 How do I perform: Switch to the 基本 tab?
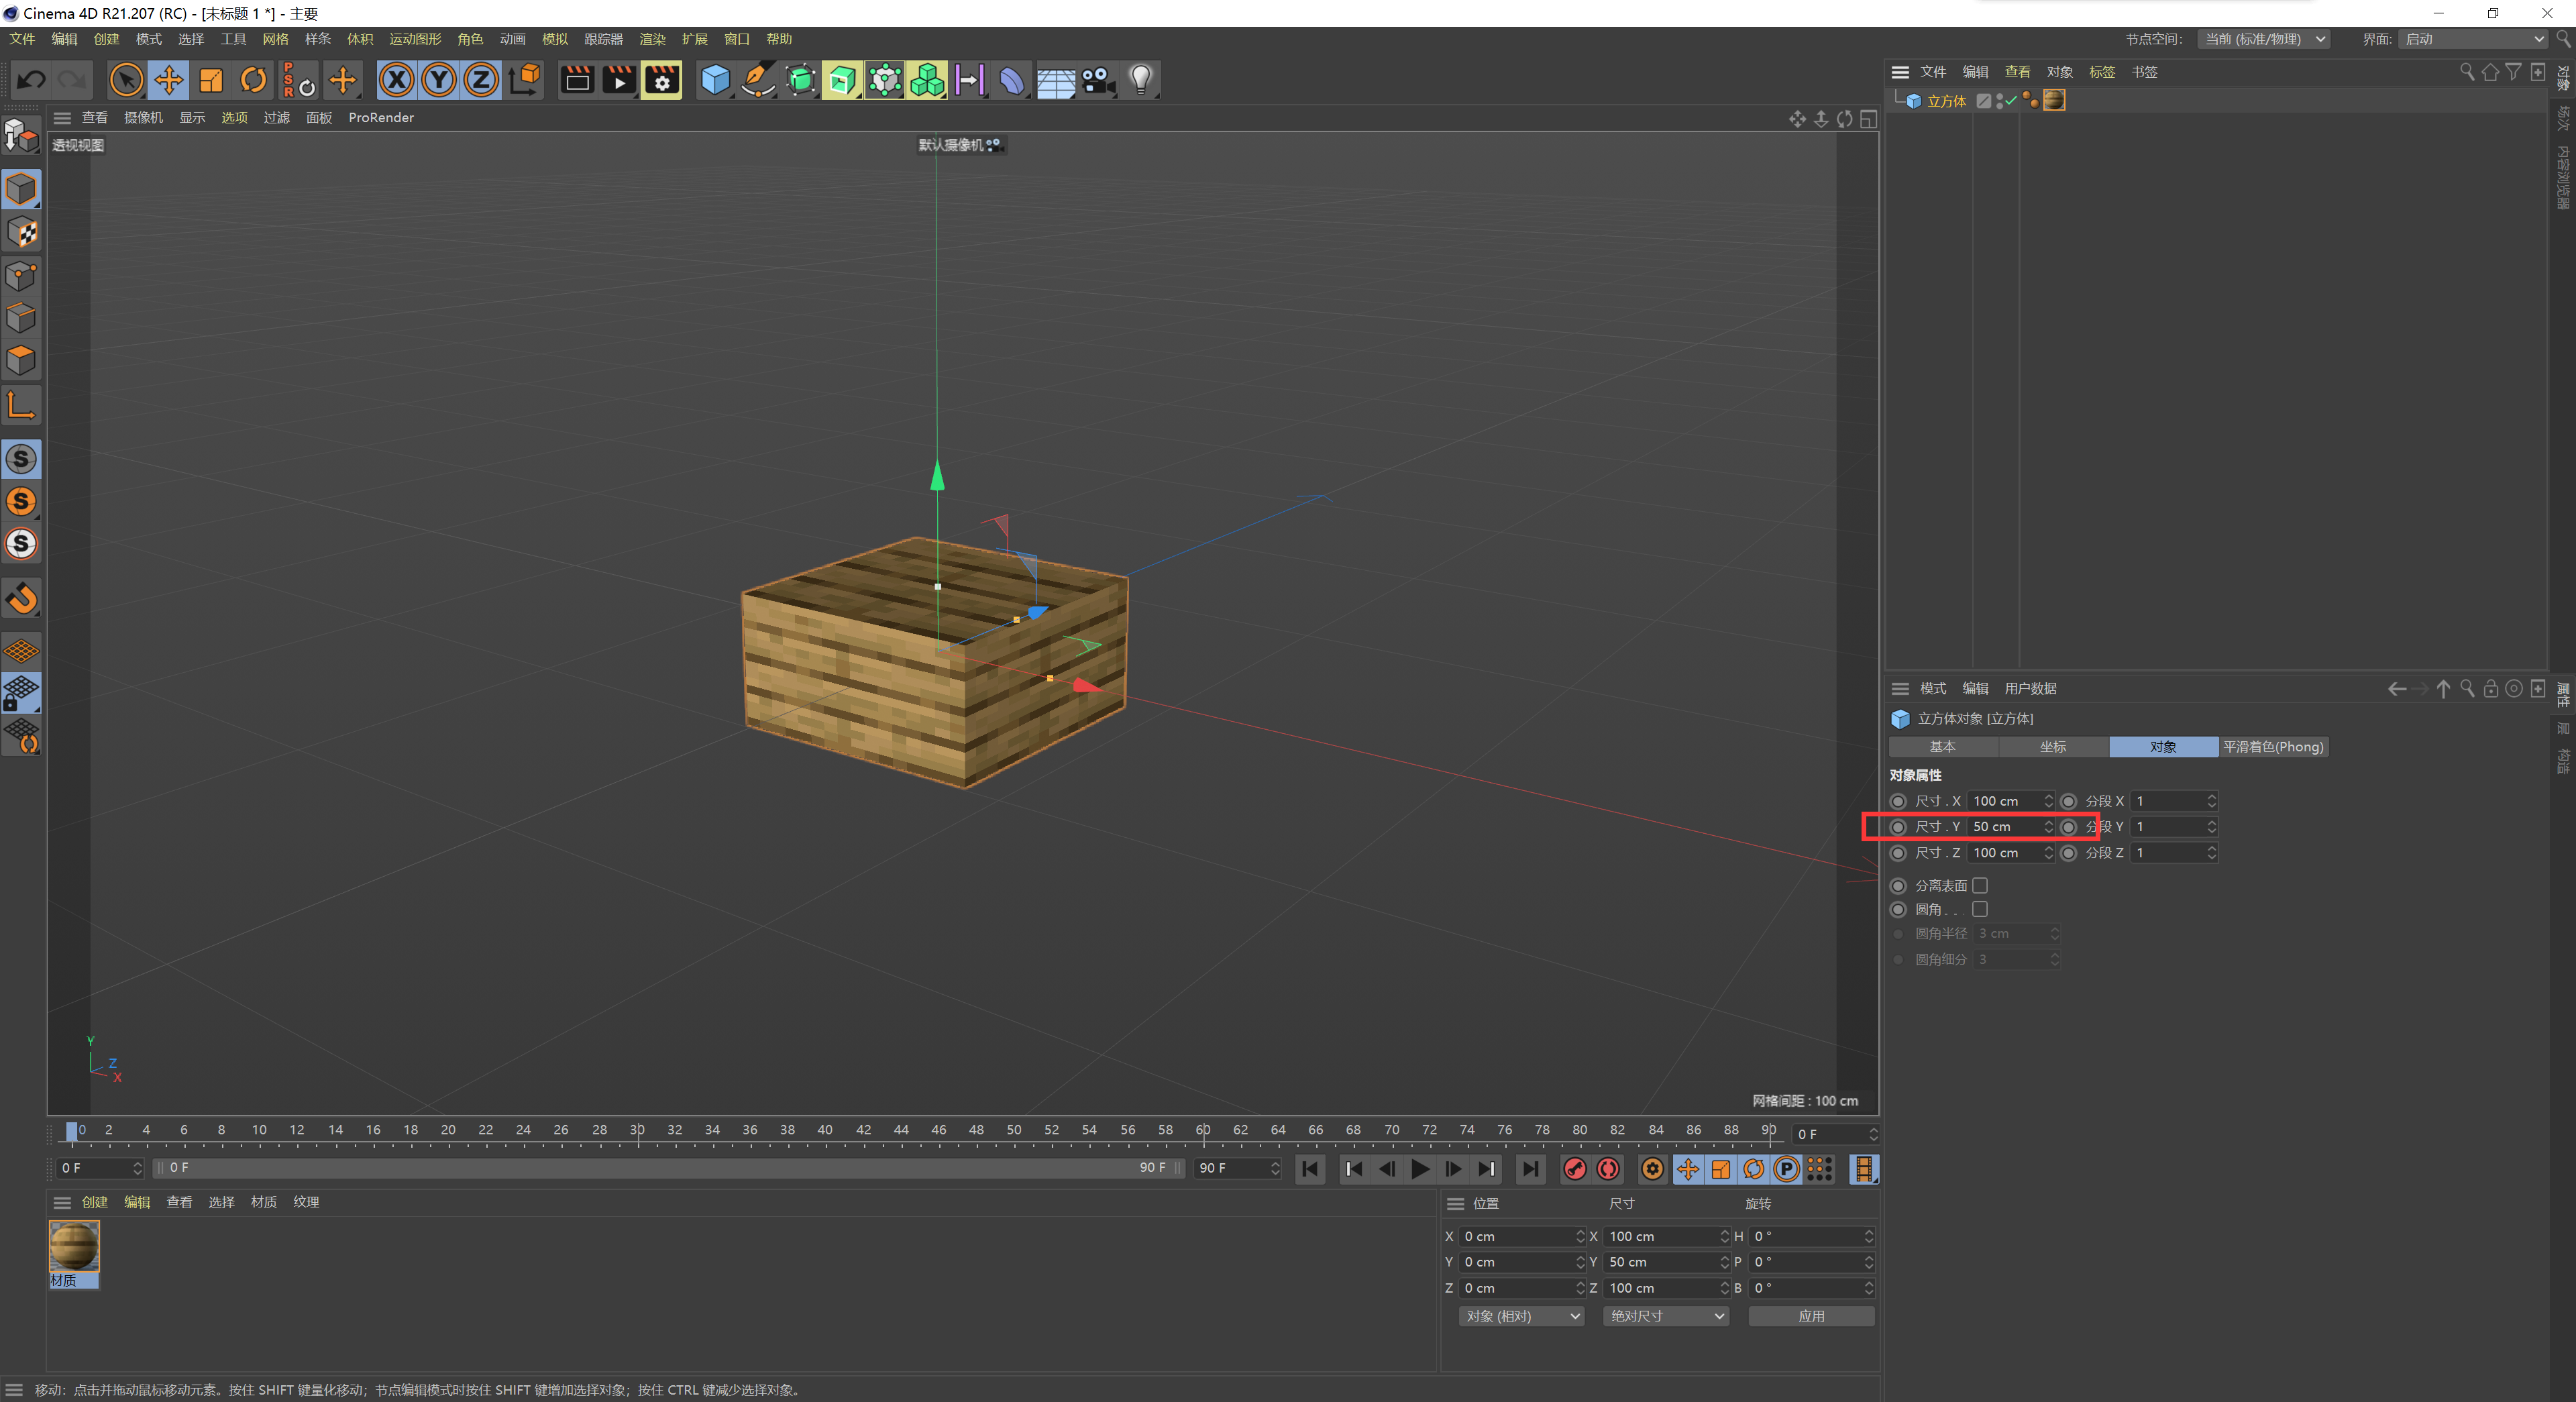pyautogui.click(x=1942, y=747)
